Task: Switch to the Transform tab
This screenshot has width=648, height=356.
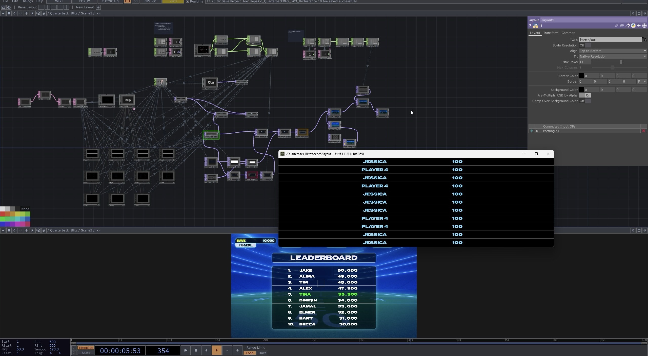Action: [x=551, y=33]
